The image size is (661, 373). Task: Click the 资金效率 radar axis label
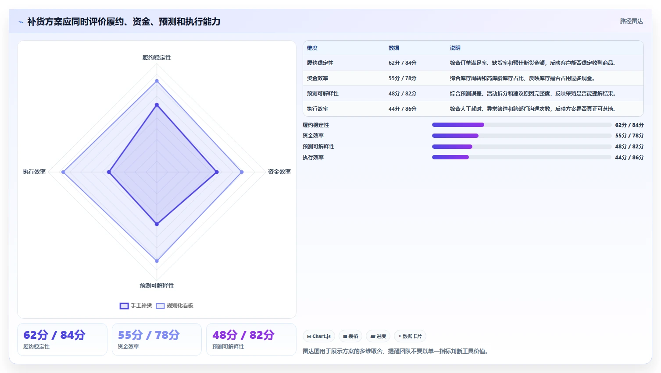[279, 172]
